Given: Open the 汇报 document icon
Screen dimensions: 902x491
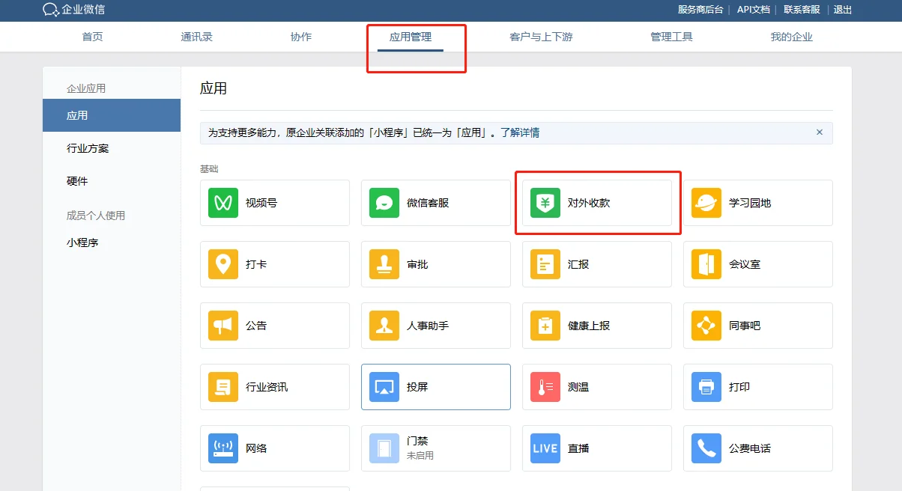Looking at the screenshot, I should click(x=545, y=264).
